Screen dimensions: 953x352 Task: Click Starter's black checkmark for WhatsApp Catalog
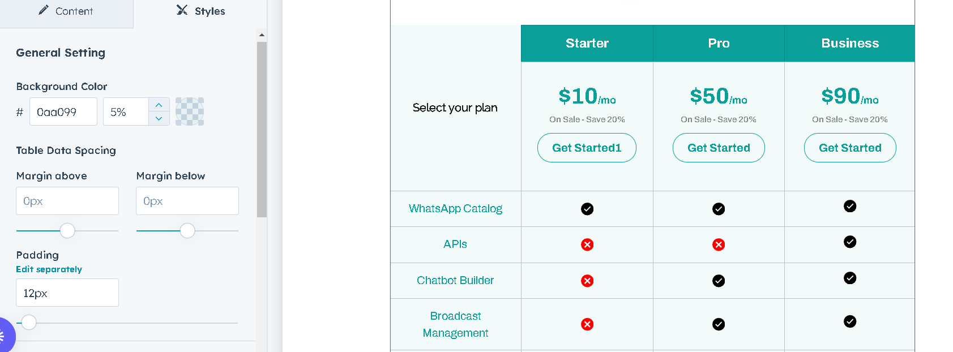(587, 209)
